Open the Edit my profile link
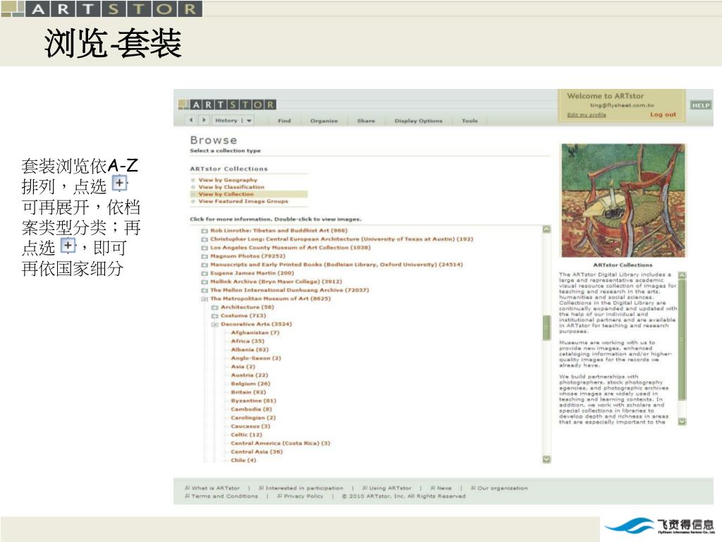This screenshot has width=722, height=542. 586,115
